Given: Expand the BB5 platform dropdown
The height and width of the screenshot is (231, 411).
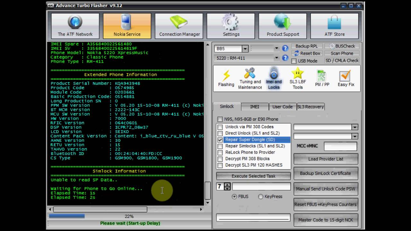Looking at the screenshot, I should point(245,49).
